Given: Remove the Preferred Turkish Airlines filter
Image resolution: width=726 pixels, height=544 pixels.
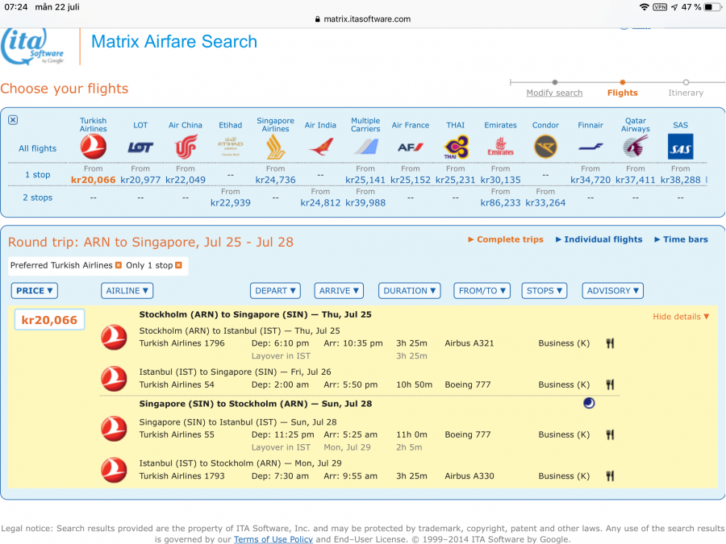Looking at the screenshot, I should click(119, 265).
